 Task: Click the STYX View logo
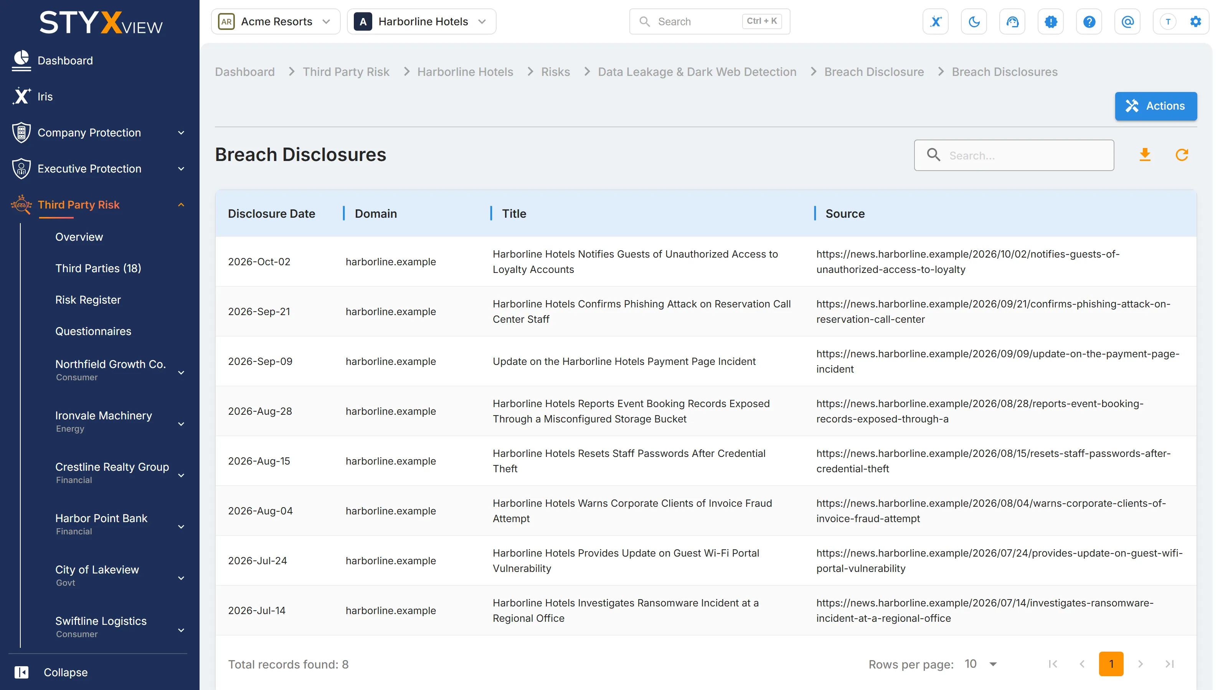(101, 23)
